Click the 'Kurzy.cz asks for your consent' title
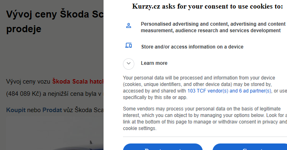The width and height of the screenshot is (287, 150). [x=208, y=7]
